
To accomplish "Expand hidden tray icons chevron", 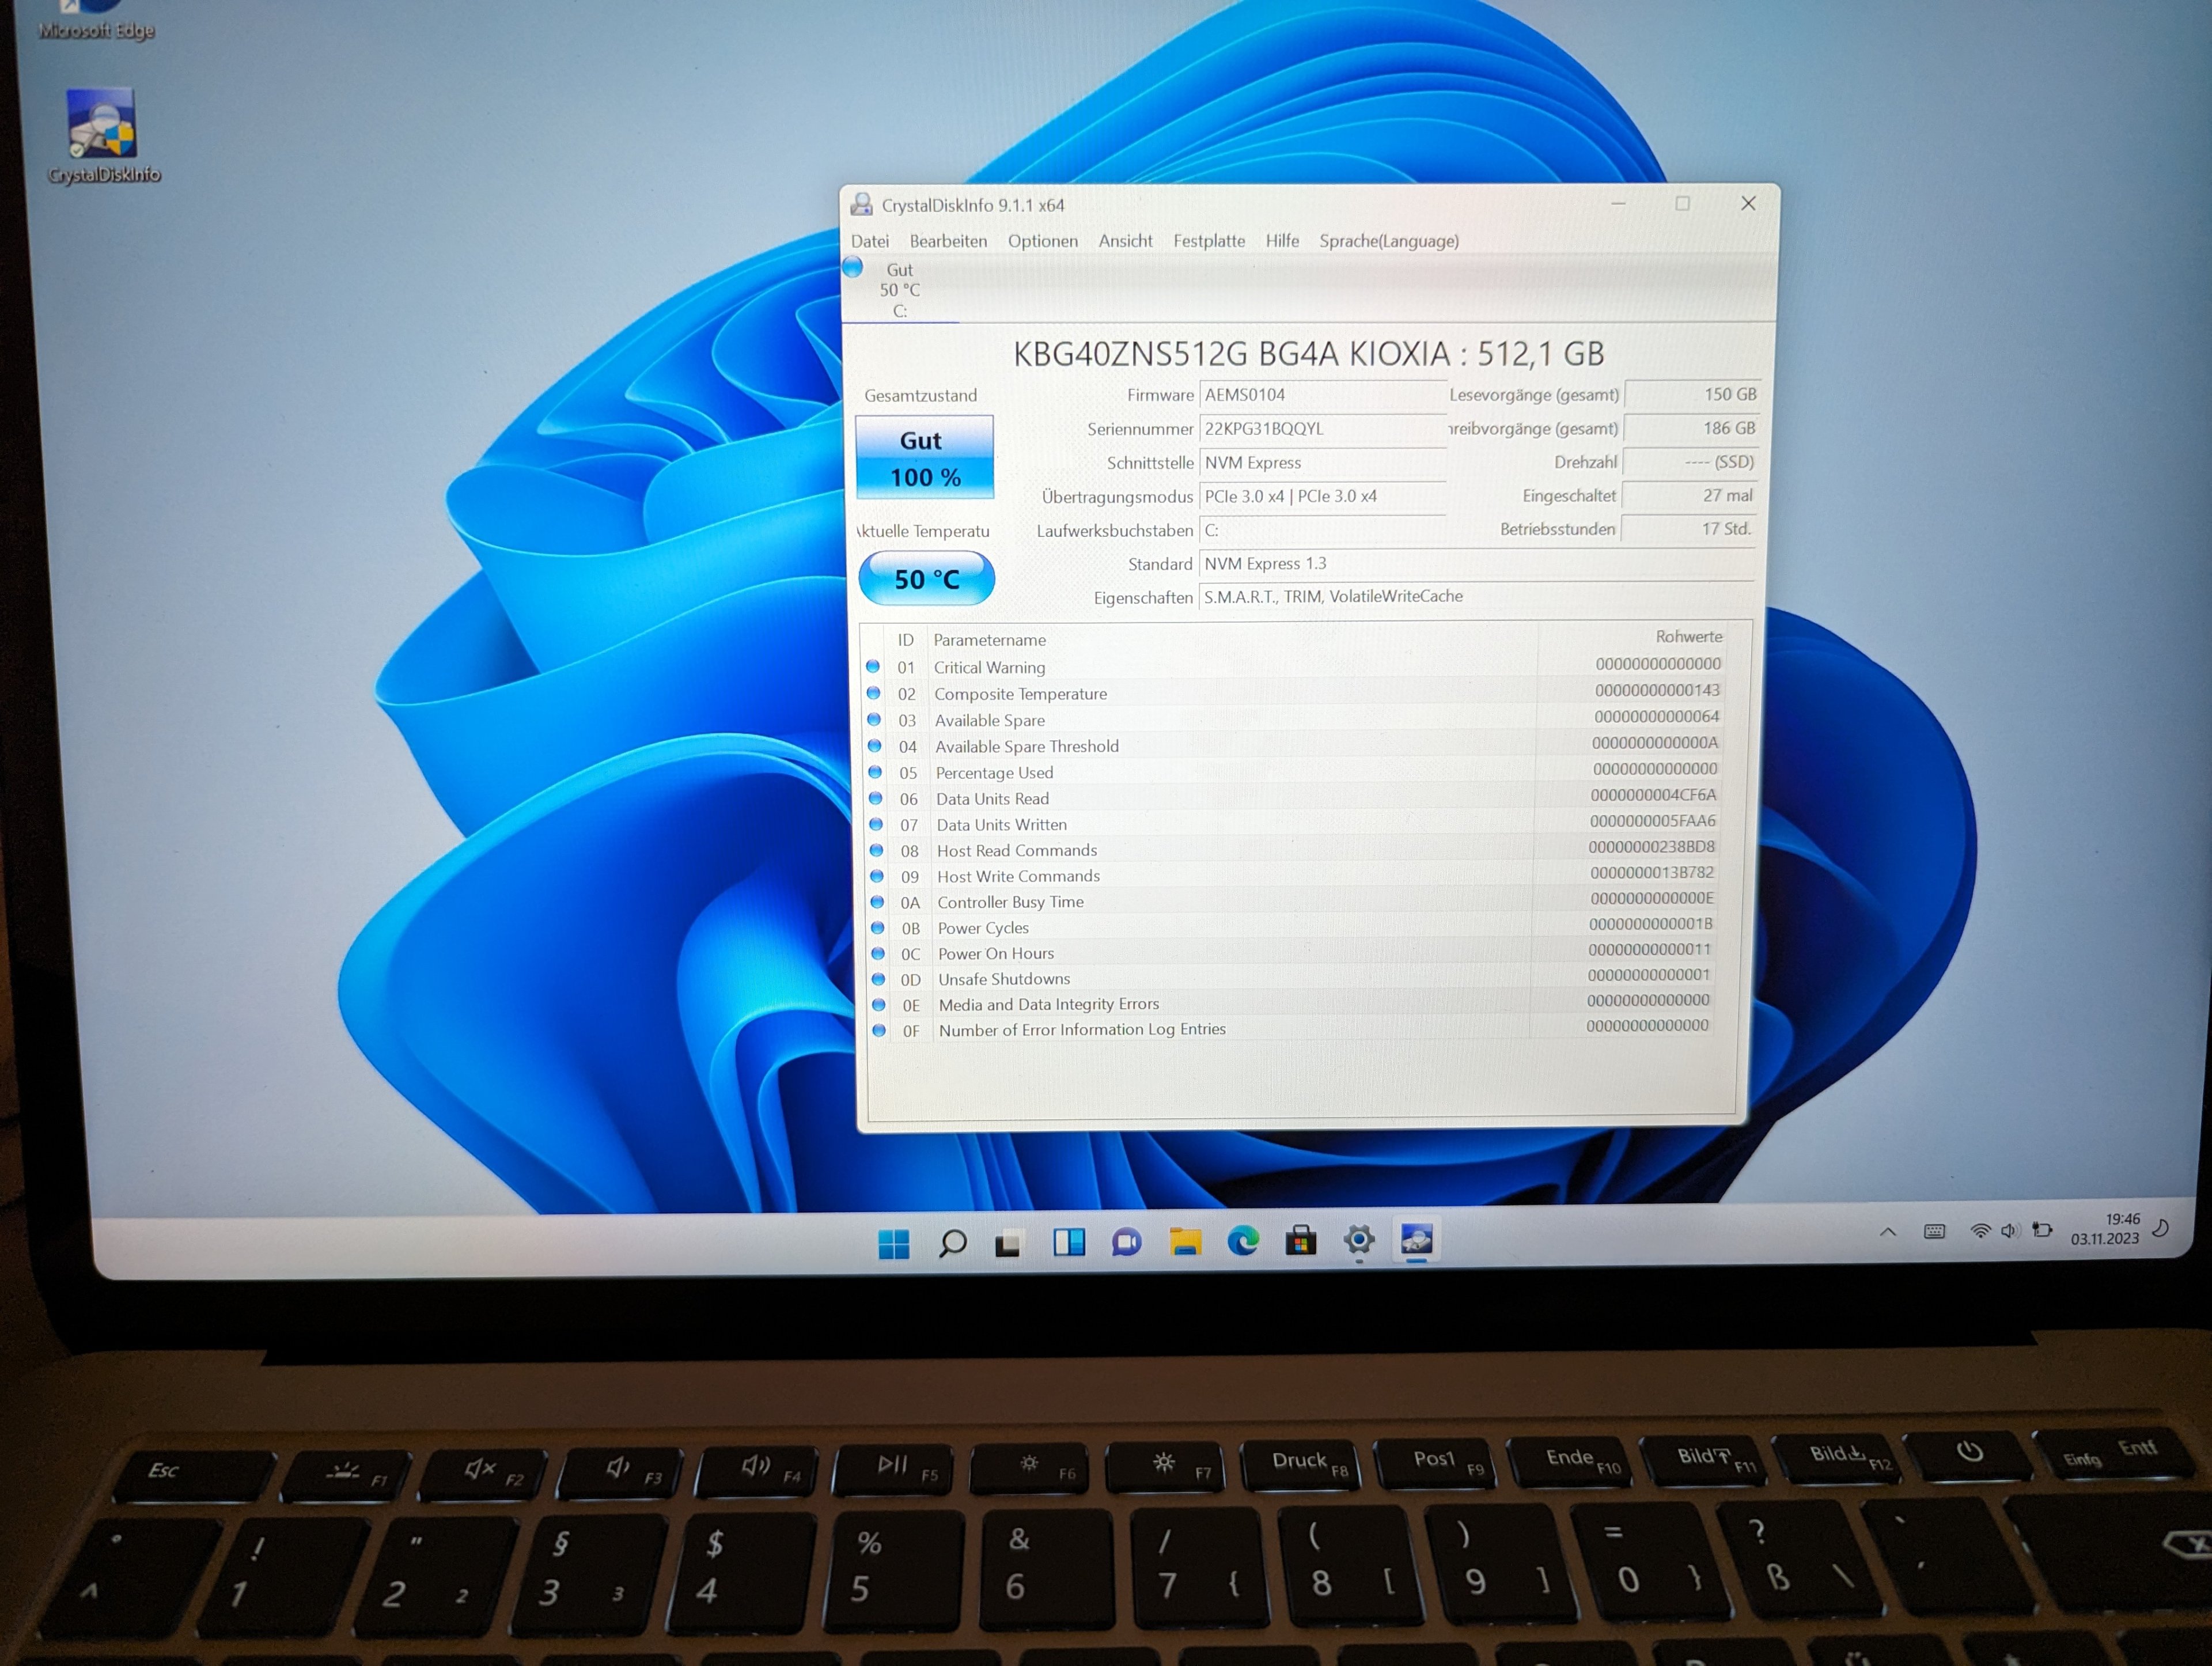I will [x=1888, y=1232].
